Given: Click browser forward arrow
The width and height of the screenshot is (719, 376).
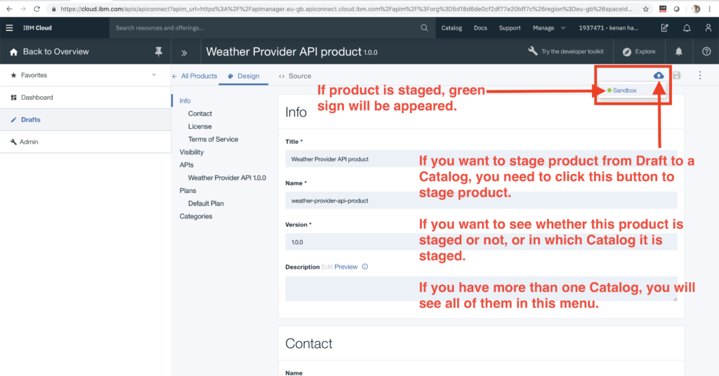Looking at the screenshot, I should pos(23,8).
